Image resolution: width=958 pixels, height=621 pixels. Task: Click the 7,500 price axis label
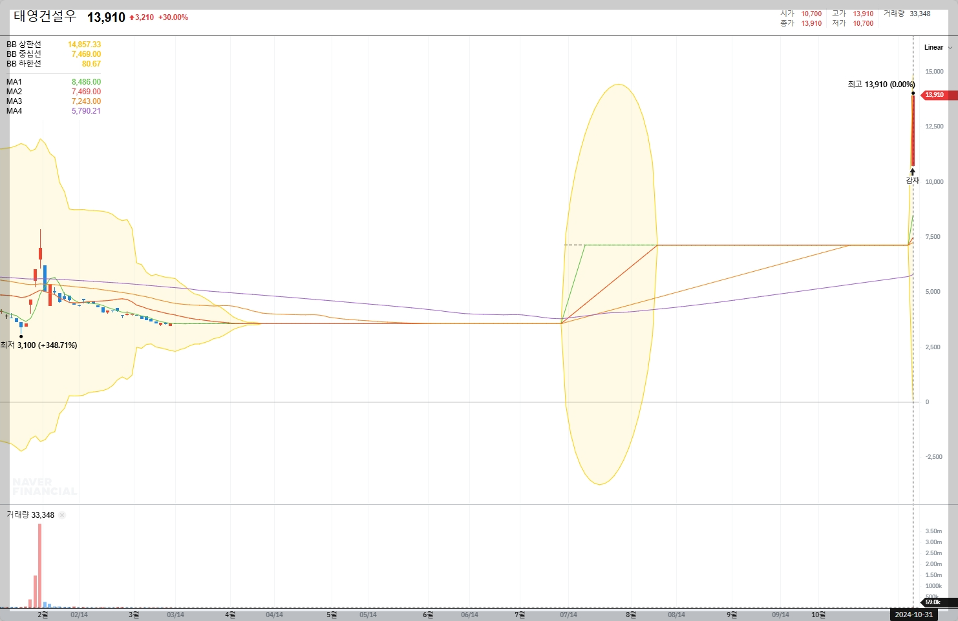pos(933,237)
